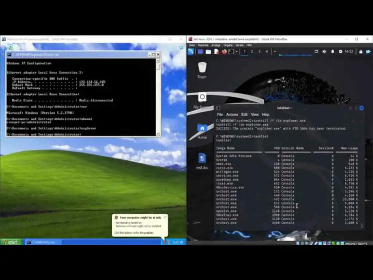Open the text editor icon in Kali panel
Viewport: 373px width, 280px height.
tap(216, 51)
